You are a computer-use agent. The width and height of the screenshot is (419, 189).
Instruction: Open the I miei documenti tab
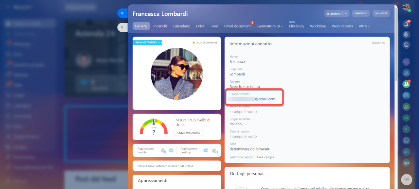click(238, 26)
